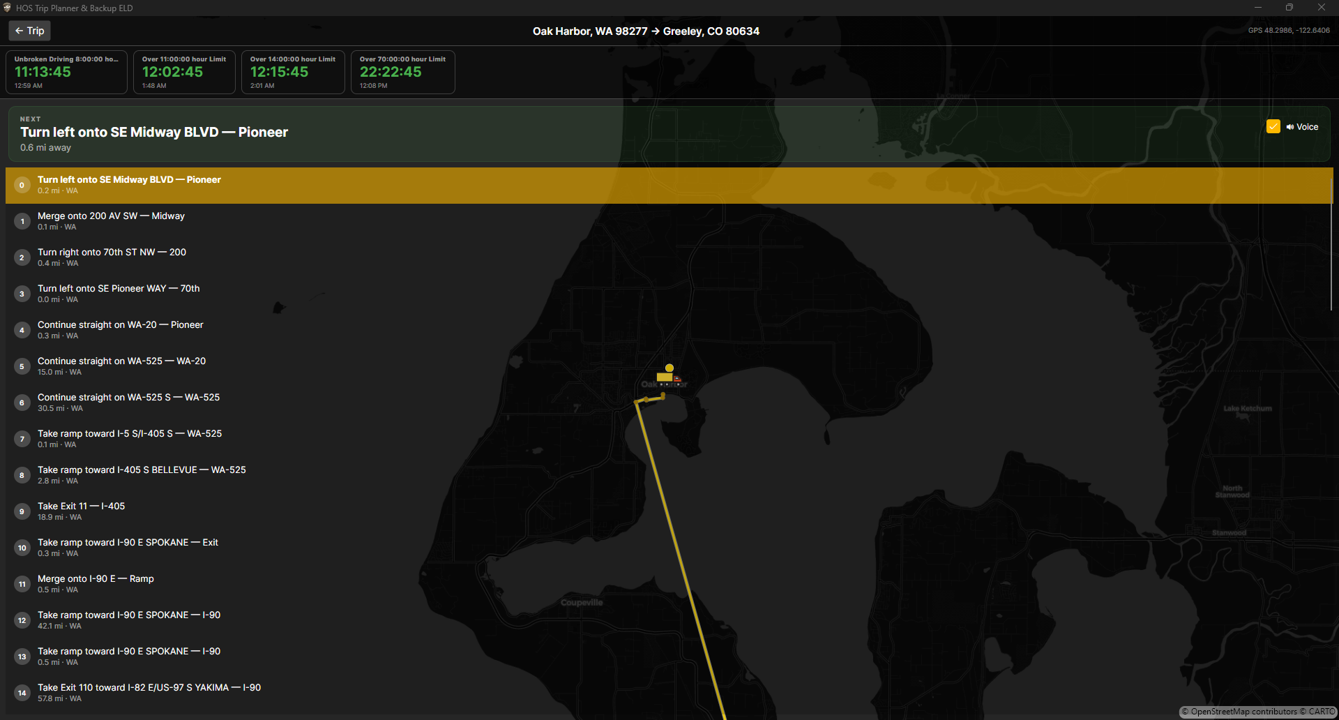The width and height of the screenshot is (1339, 720).
Task: Click the step 0 number badge
Action: 22,186
